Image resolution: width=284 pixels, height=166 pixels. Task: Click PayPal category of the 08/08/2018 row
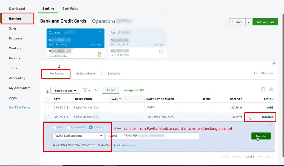[151, 107]
